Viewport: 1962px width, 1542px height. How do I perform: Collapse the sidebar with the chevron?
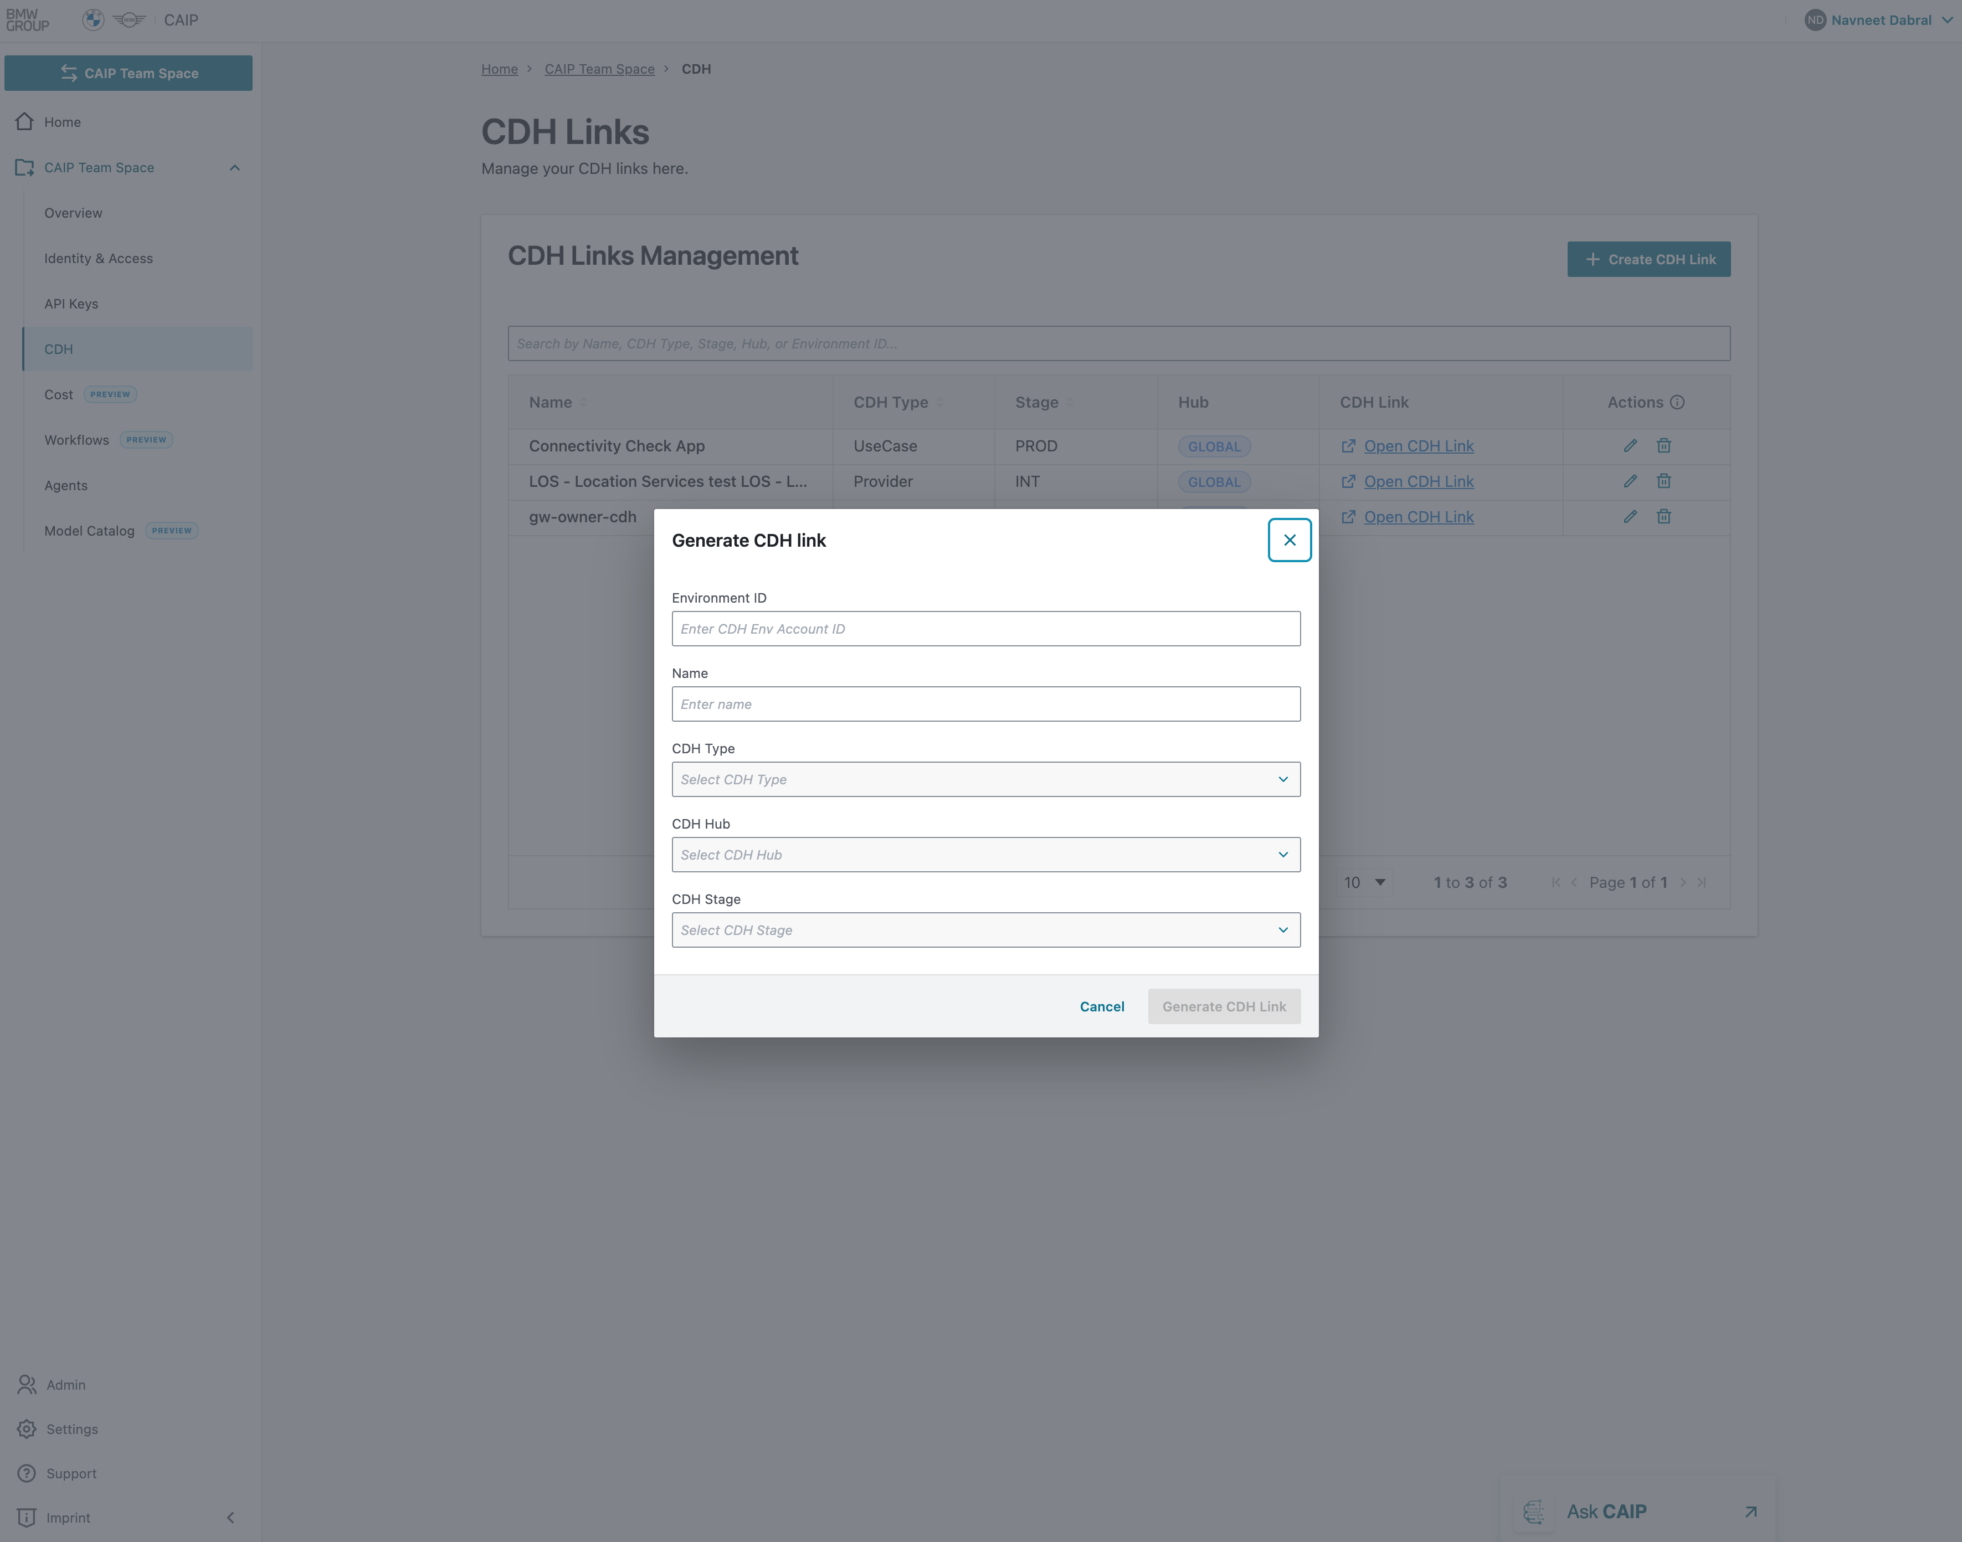pos(230,1518)
